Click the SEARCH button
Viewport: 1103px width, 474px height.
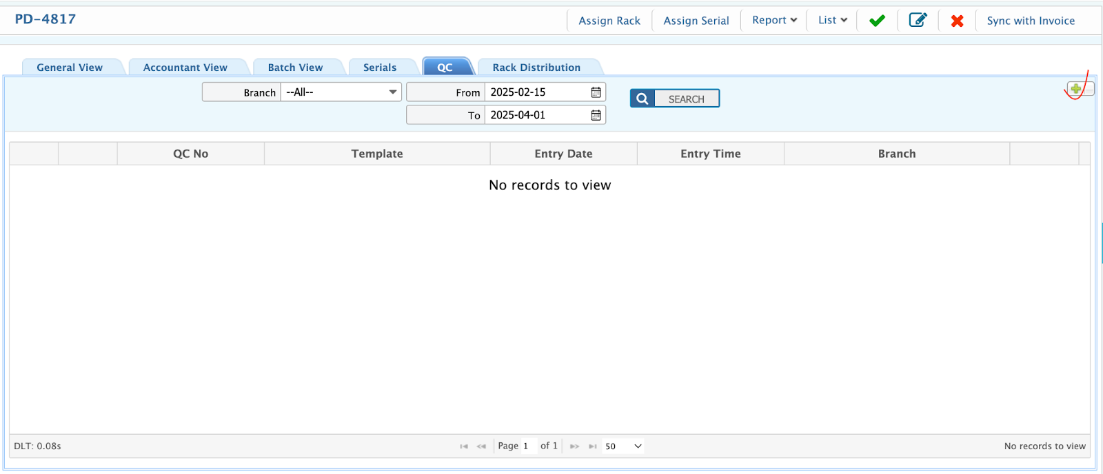pos(675,99)
